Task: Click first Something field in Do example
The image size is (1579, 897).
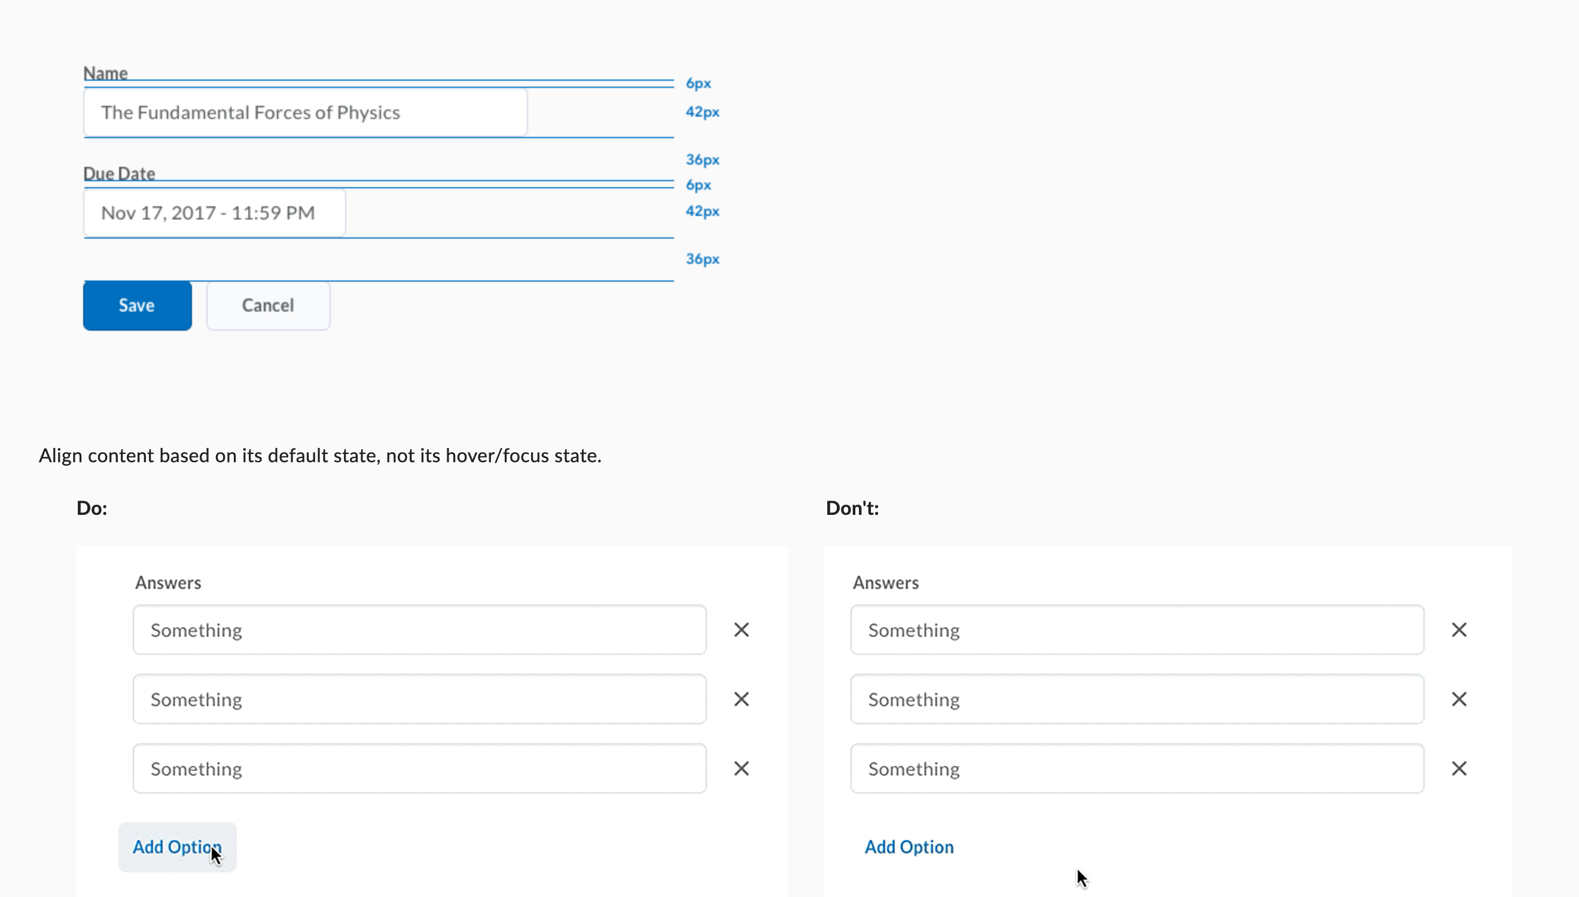Action: [419, 630]
